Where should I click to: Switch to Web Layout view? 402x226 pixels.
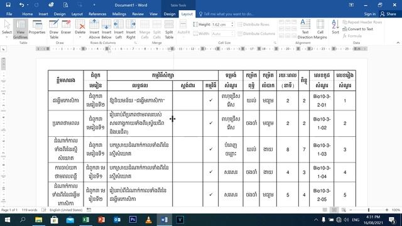(x=344, y=210)
